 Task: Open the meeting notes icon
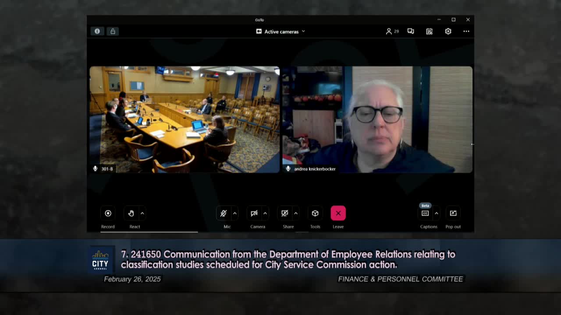coord(430,31)
